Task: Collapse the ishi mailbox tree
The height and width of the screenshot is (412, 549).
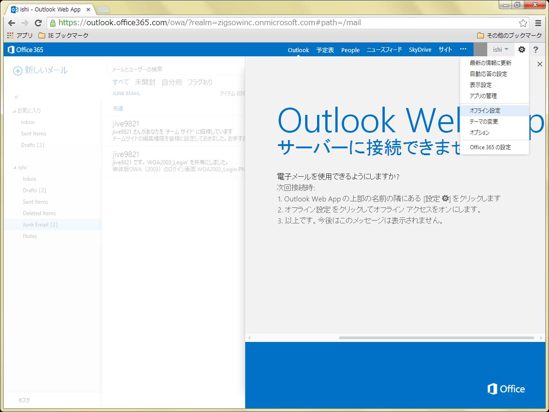Action: pyautogui.click(x=14, y=168)
